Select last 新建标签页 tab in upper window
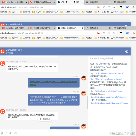The height and width of the screenshot is (136, 136). 124,2
